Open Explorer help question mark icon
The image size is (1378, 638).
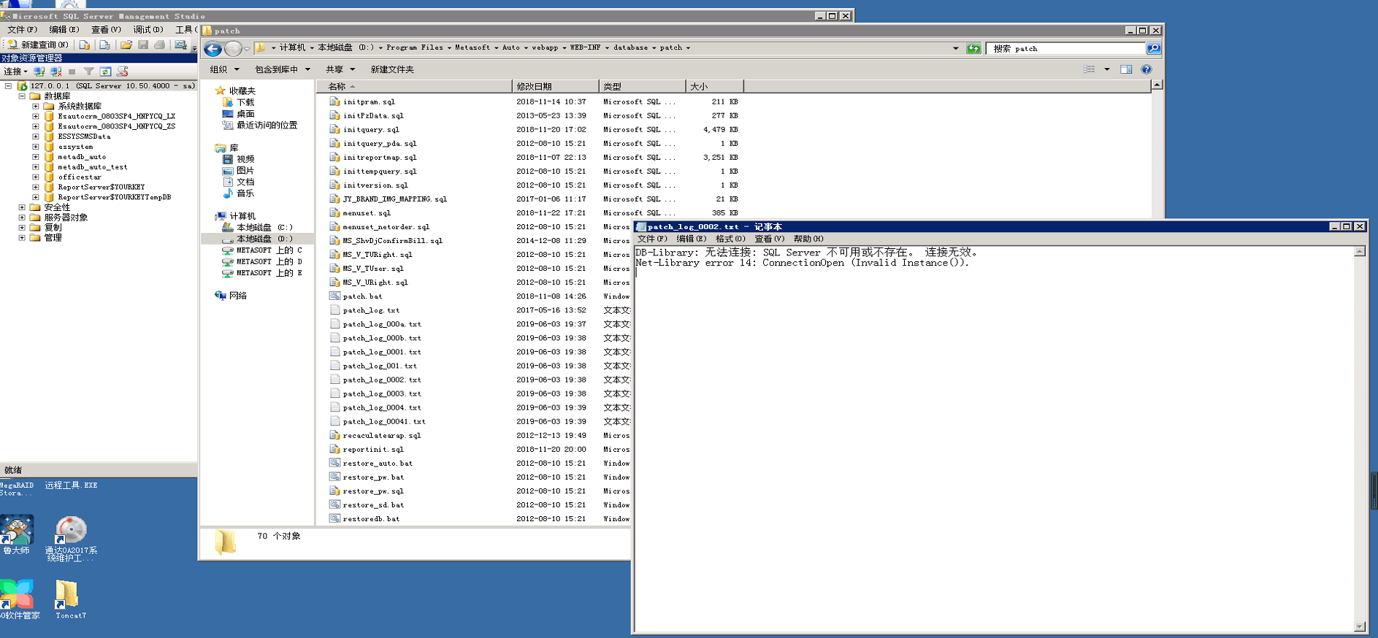pyautogui.click(x=1147, y=69)
